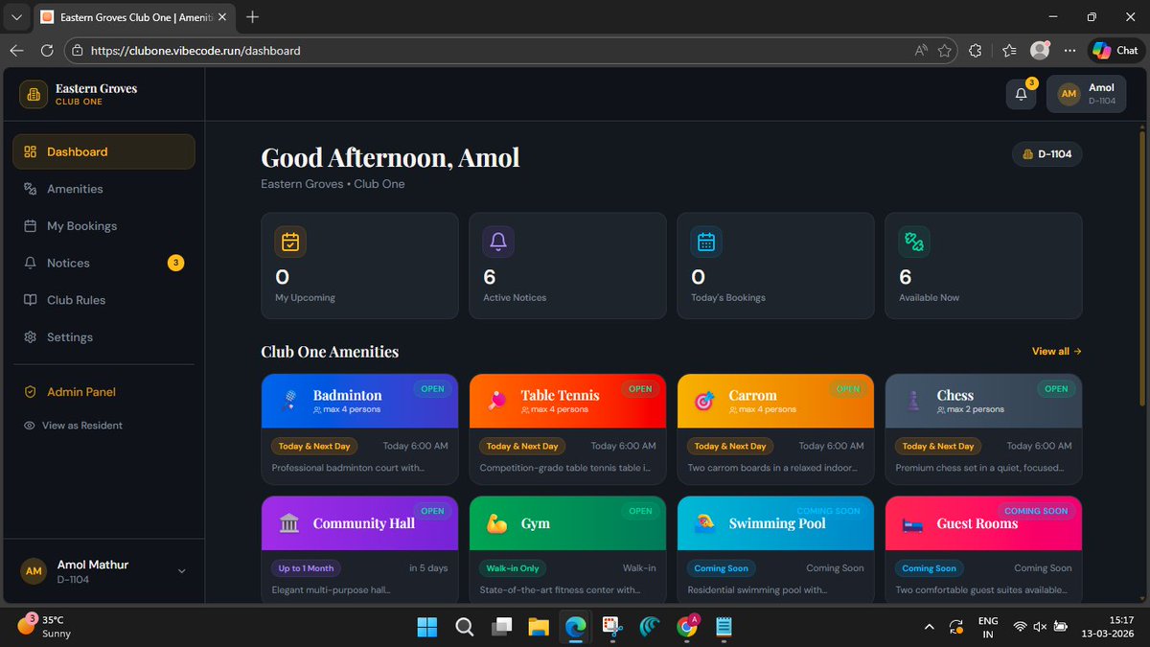Open Copilot Chat button
1150x647 pixels.
coord(1115,51)
